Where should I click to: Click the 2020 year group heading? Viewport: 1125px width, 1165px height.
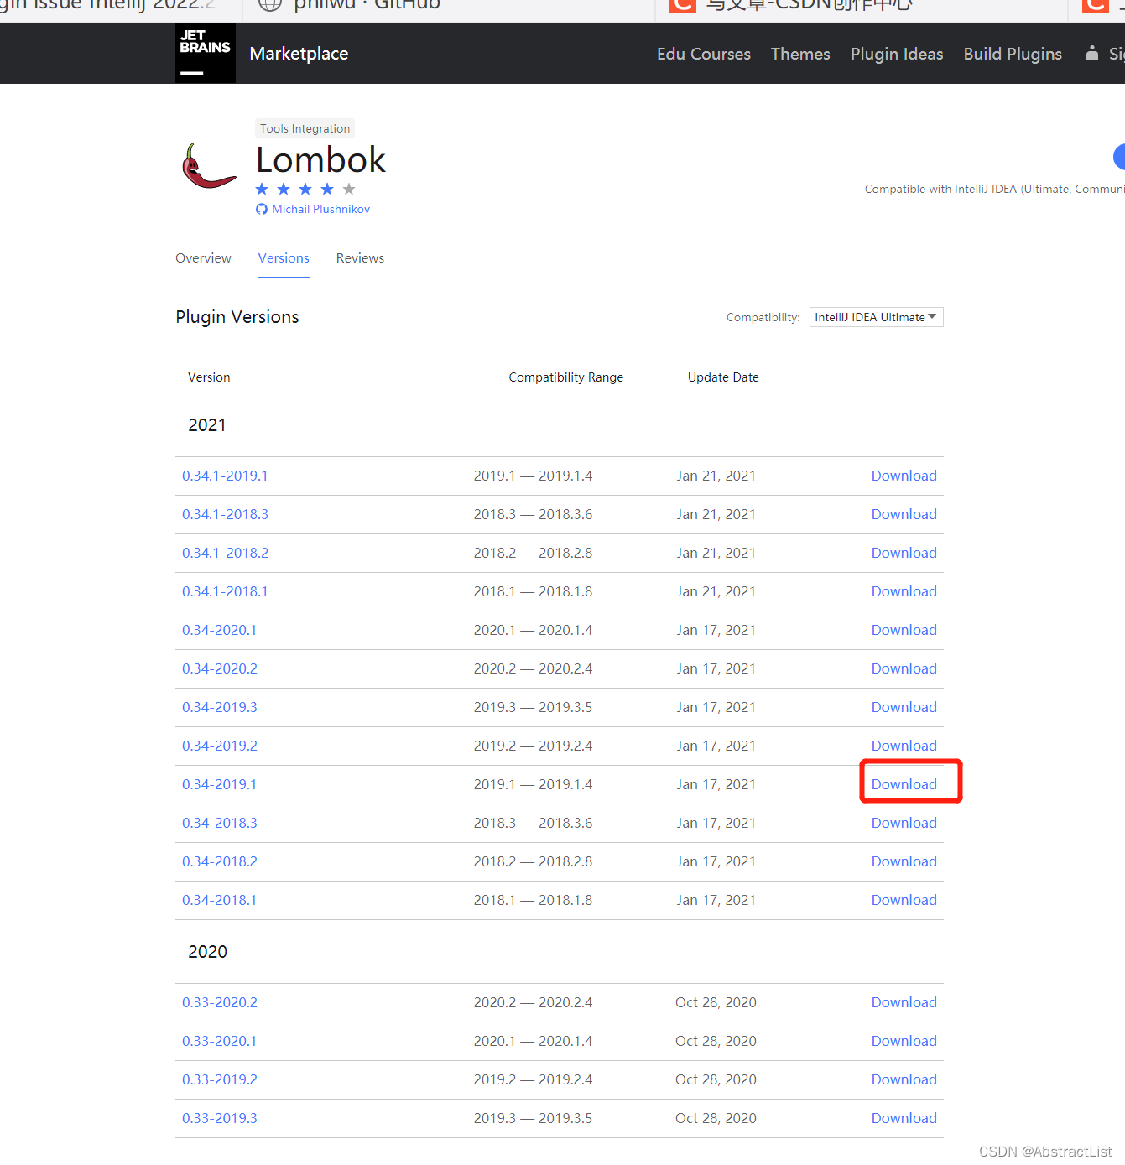pyautogui.click(x=207, y=952)
